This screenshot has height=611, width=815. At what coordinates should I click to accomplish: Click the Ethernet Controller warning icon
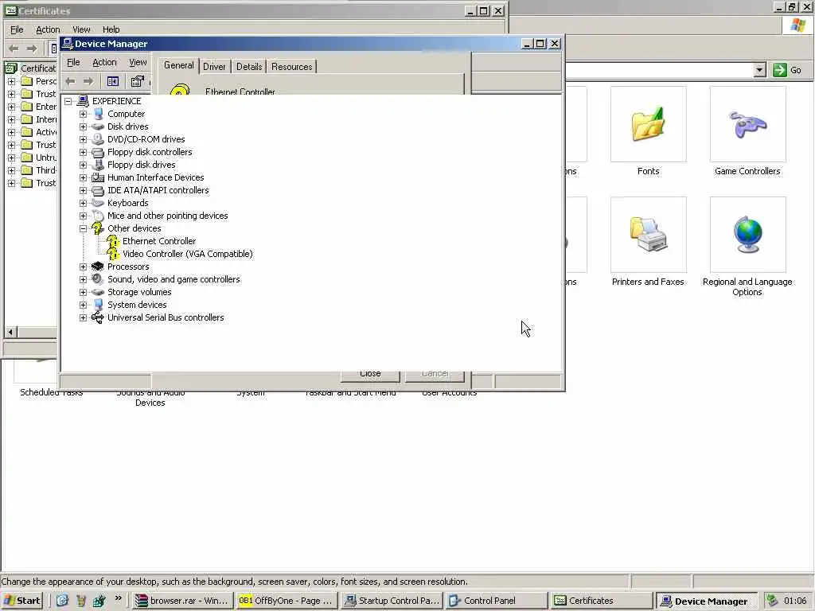[x=113, y=241]
